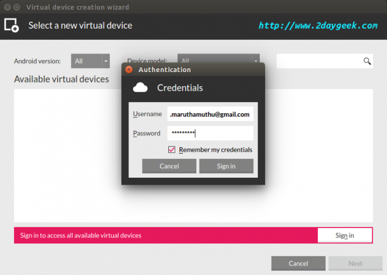Close the Virtual device creation wizard window
387x275 pixels.
6,7
